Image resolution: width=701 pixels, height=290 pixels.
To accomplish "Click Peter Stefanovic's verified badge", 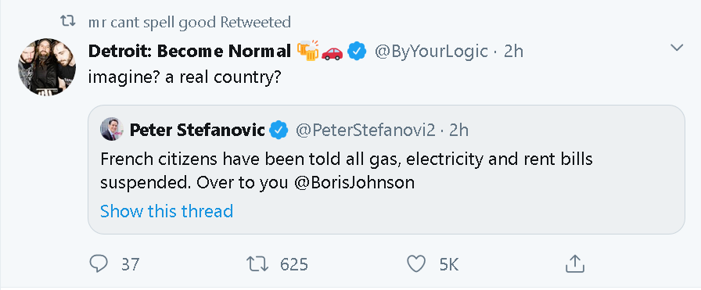I will tap(279, 131).
